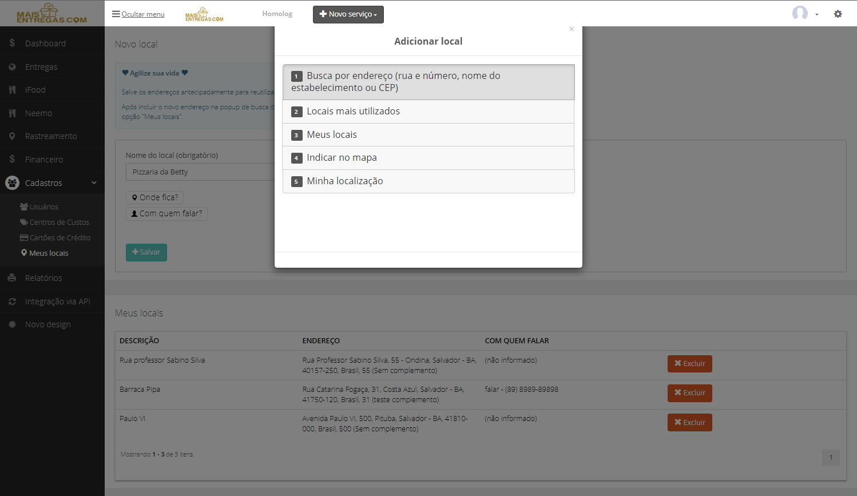Click the sidebar Mais Entregas logo

click(52, 13)
